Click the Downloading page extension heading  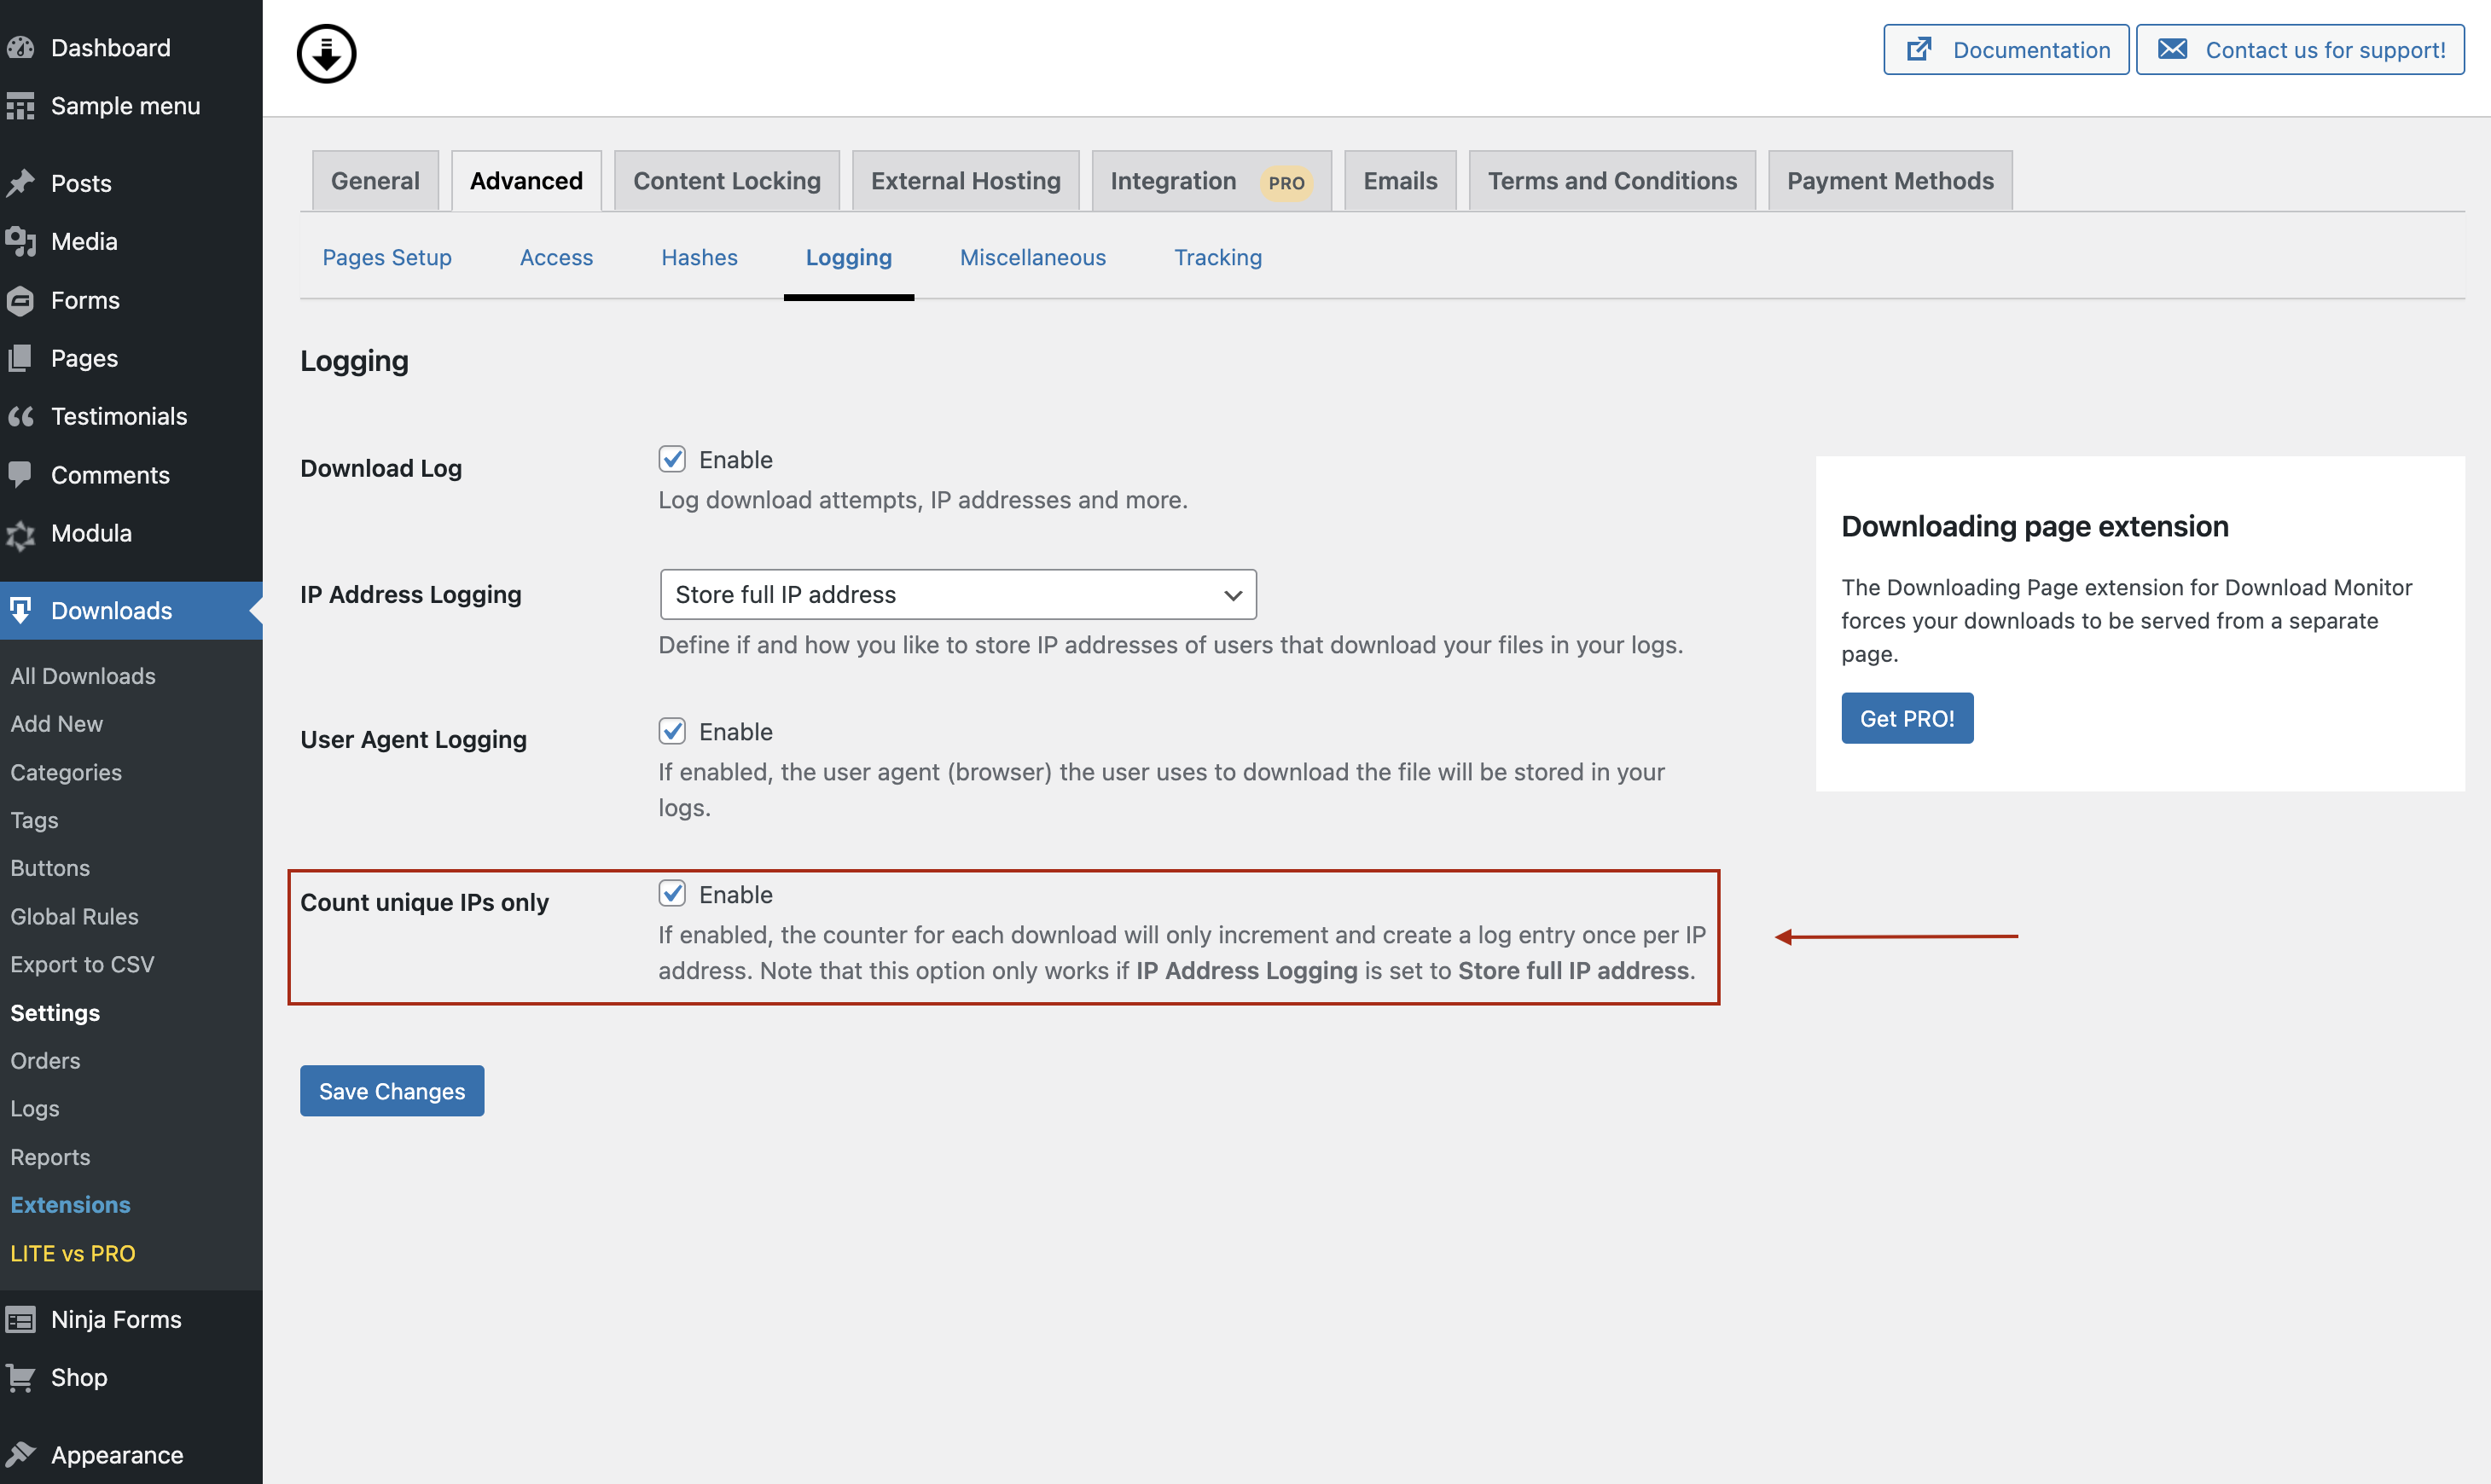pyautogui.click(x=2035, y=526)
